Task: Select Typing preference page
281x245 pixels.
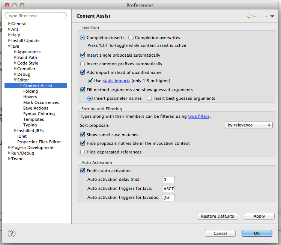Action: [x=30, y=125]
